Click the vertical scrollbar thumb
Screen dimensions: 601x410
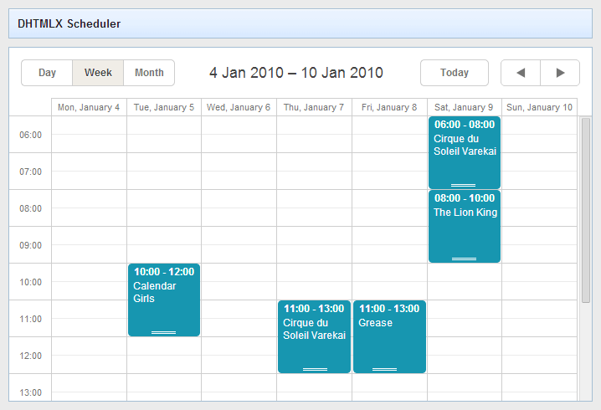point(586,209)
